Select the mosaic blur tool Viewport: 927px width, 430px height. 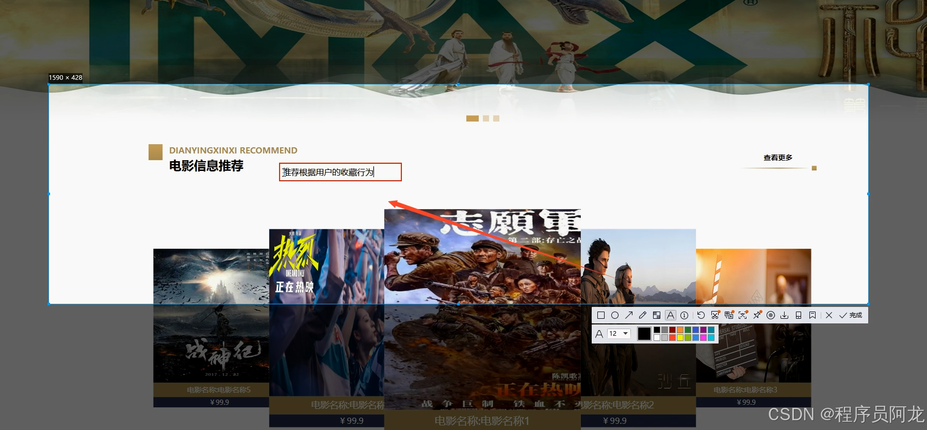(657, 315)
